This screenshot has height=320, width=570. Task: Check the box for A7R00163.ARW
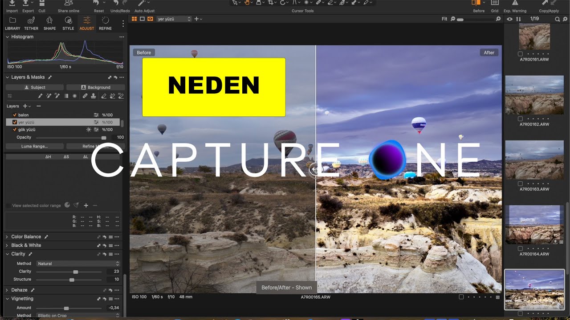click(x=521, y=184)
